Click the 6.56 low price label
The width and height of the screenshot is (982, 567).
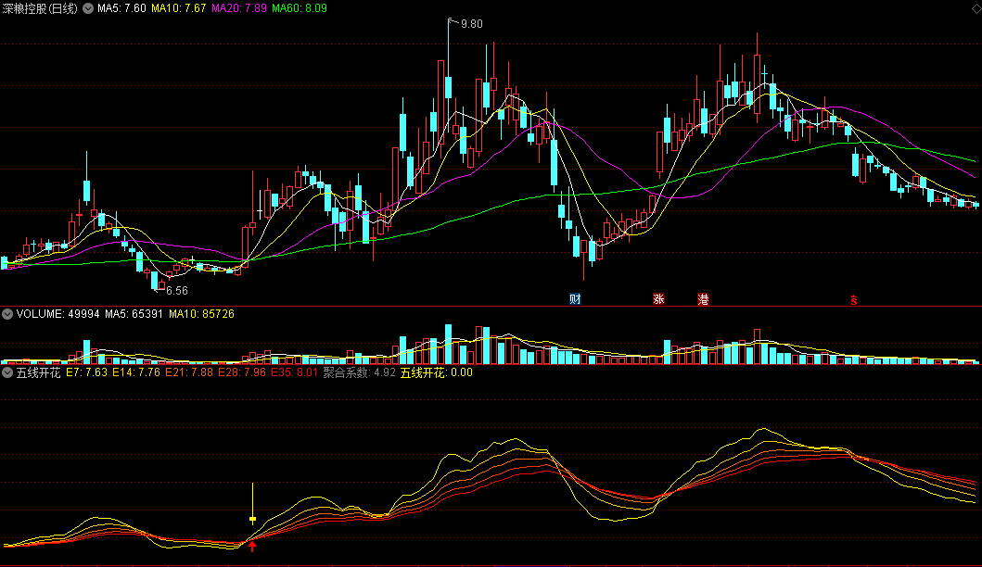[x=177, y=290]
